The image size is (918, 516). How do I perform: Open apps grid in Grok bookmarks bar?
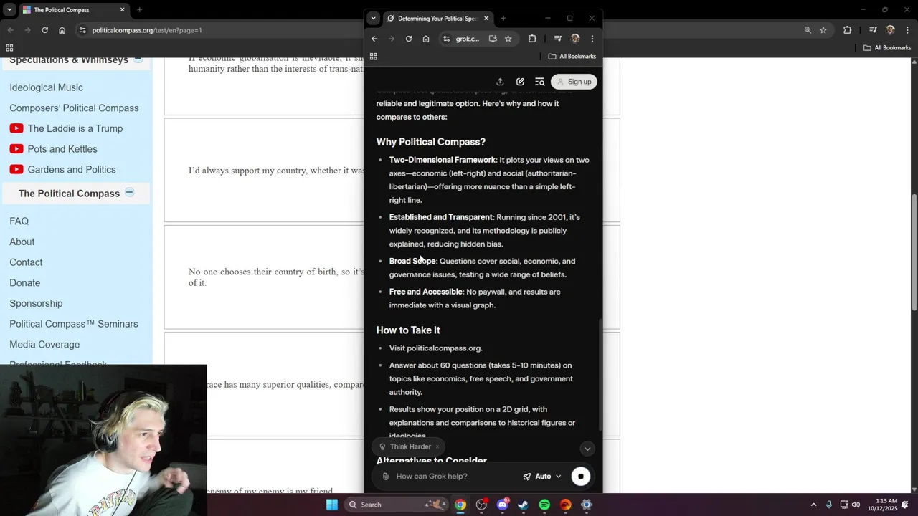[x=374, y=57]
